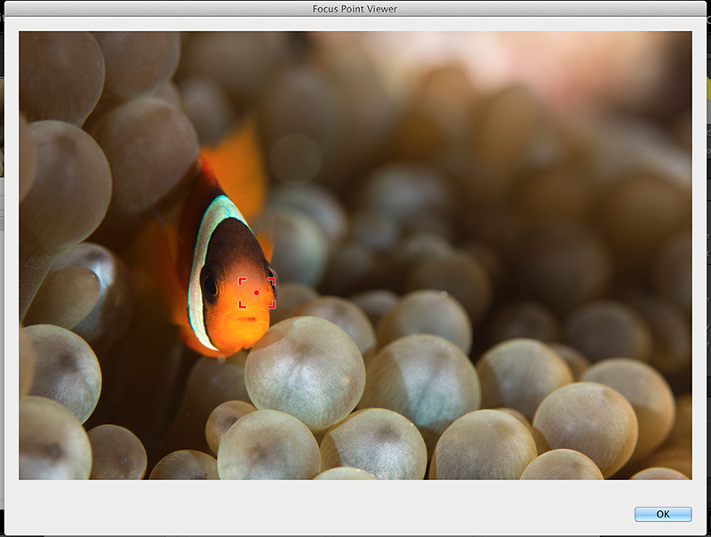Click the dark strip visible at the screen's right edge
711x537 pixels.
click(x=708, y=267)
